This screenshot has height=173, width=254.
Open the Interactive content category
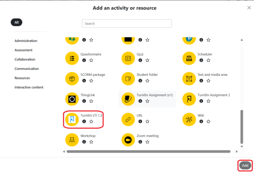pyautogui.click(x=29, y=87)
